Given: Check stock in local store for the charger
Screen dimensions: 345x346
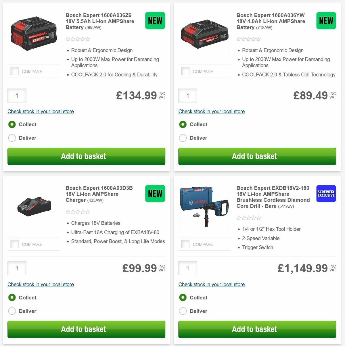Looking at the screenshot, I should click(41, 284).
